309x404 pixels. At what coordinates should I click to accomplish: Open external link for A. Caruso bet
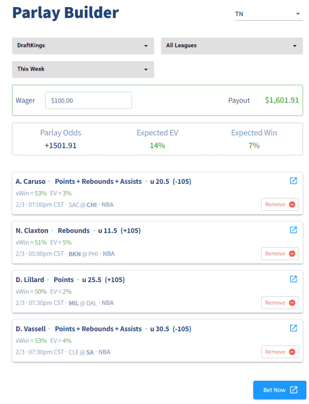(293, 181)
